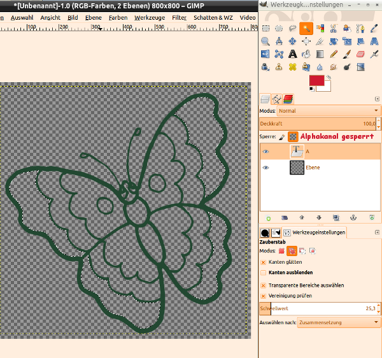Open the Auswählen nach dropdown

tap(339, 322)
